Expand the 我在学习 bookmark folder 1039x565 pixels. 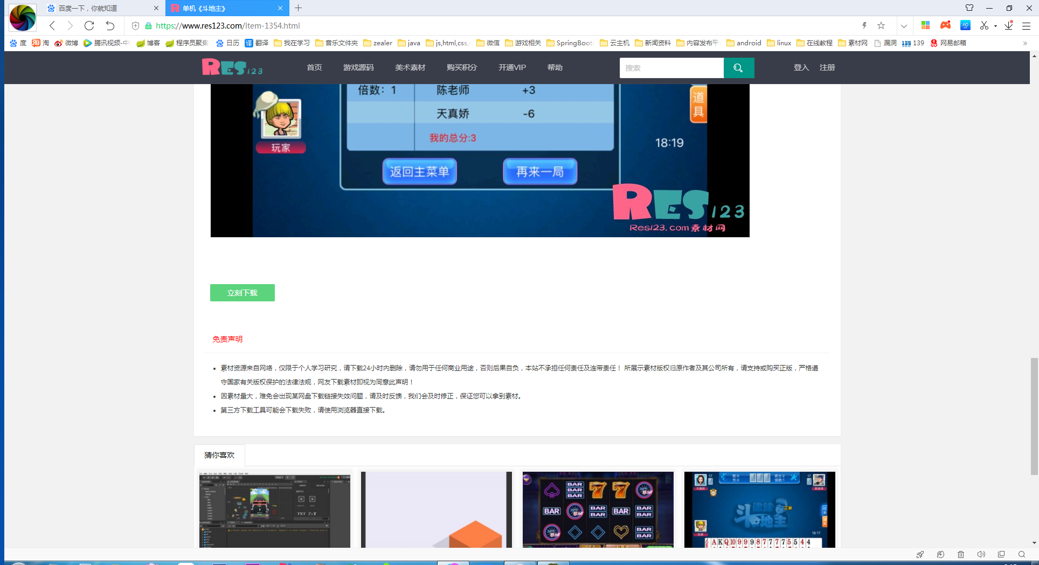[x=292, y=43]
